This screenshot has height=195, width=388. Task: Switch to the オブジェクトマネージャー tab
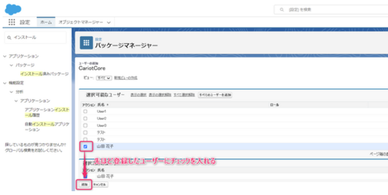[x=81, y=22]
